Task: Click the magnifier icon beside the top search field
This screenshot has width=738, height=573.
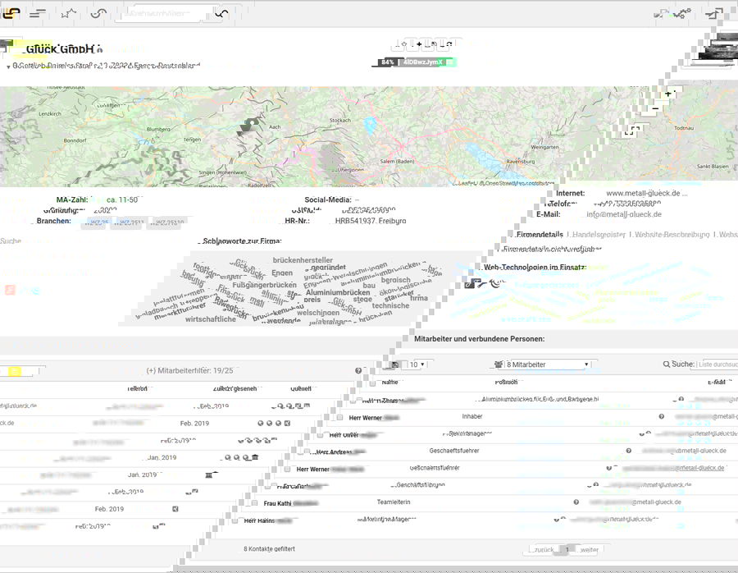Action: [222, 13]
